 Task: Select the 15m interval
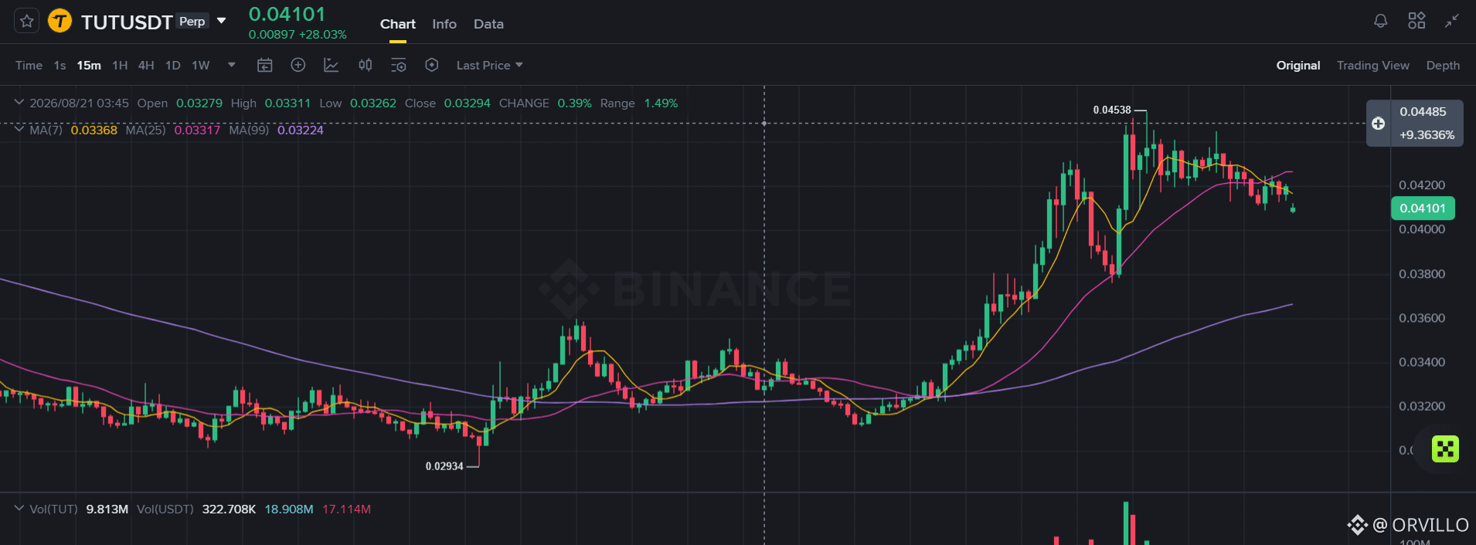point(89,66)
